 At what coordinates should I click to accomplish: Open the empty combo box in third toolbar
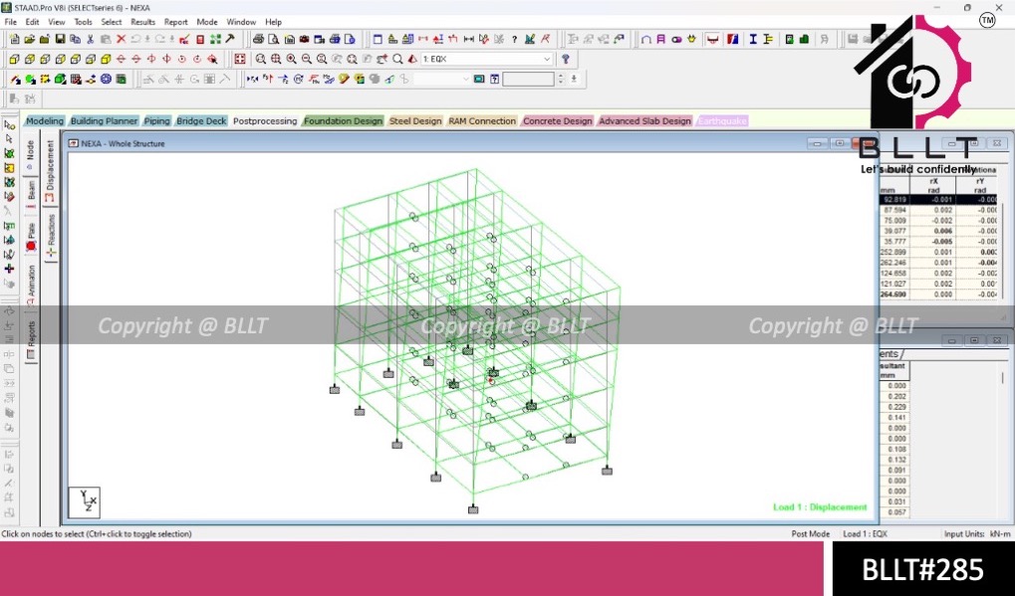441,79
